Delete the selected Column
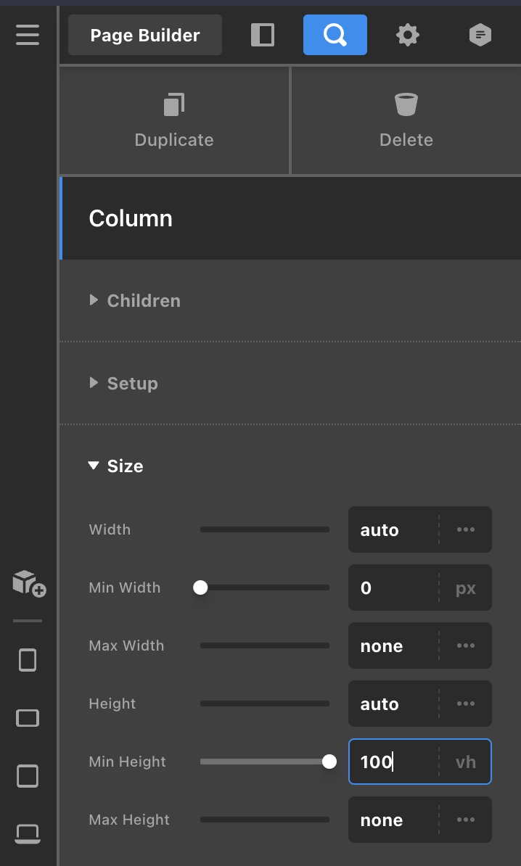This screenshot has height=866, width=521. pos(406,120)
